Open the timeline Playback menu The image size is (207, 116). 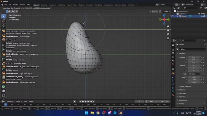point(10,101)
